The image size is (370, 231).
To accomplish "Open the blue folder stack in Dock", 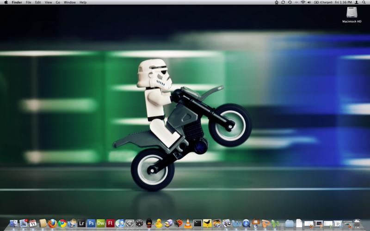I will [289, 223].
